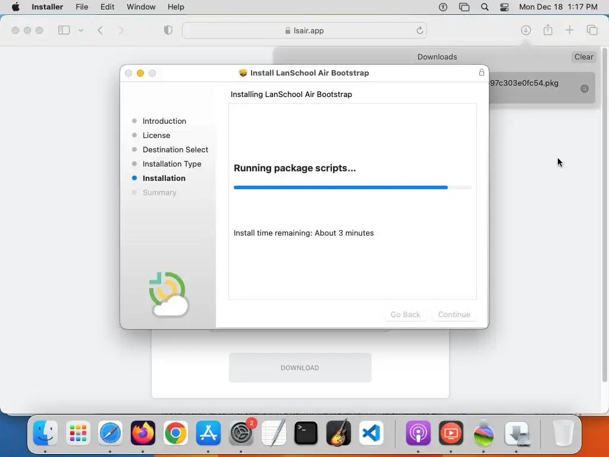Select the downloaded .pkg file entry
The height and width of the screenshot is (457, 609).
(x=542, y=88)
